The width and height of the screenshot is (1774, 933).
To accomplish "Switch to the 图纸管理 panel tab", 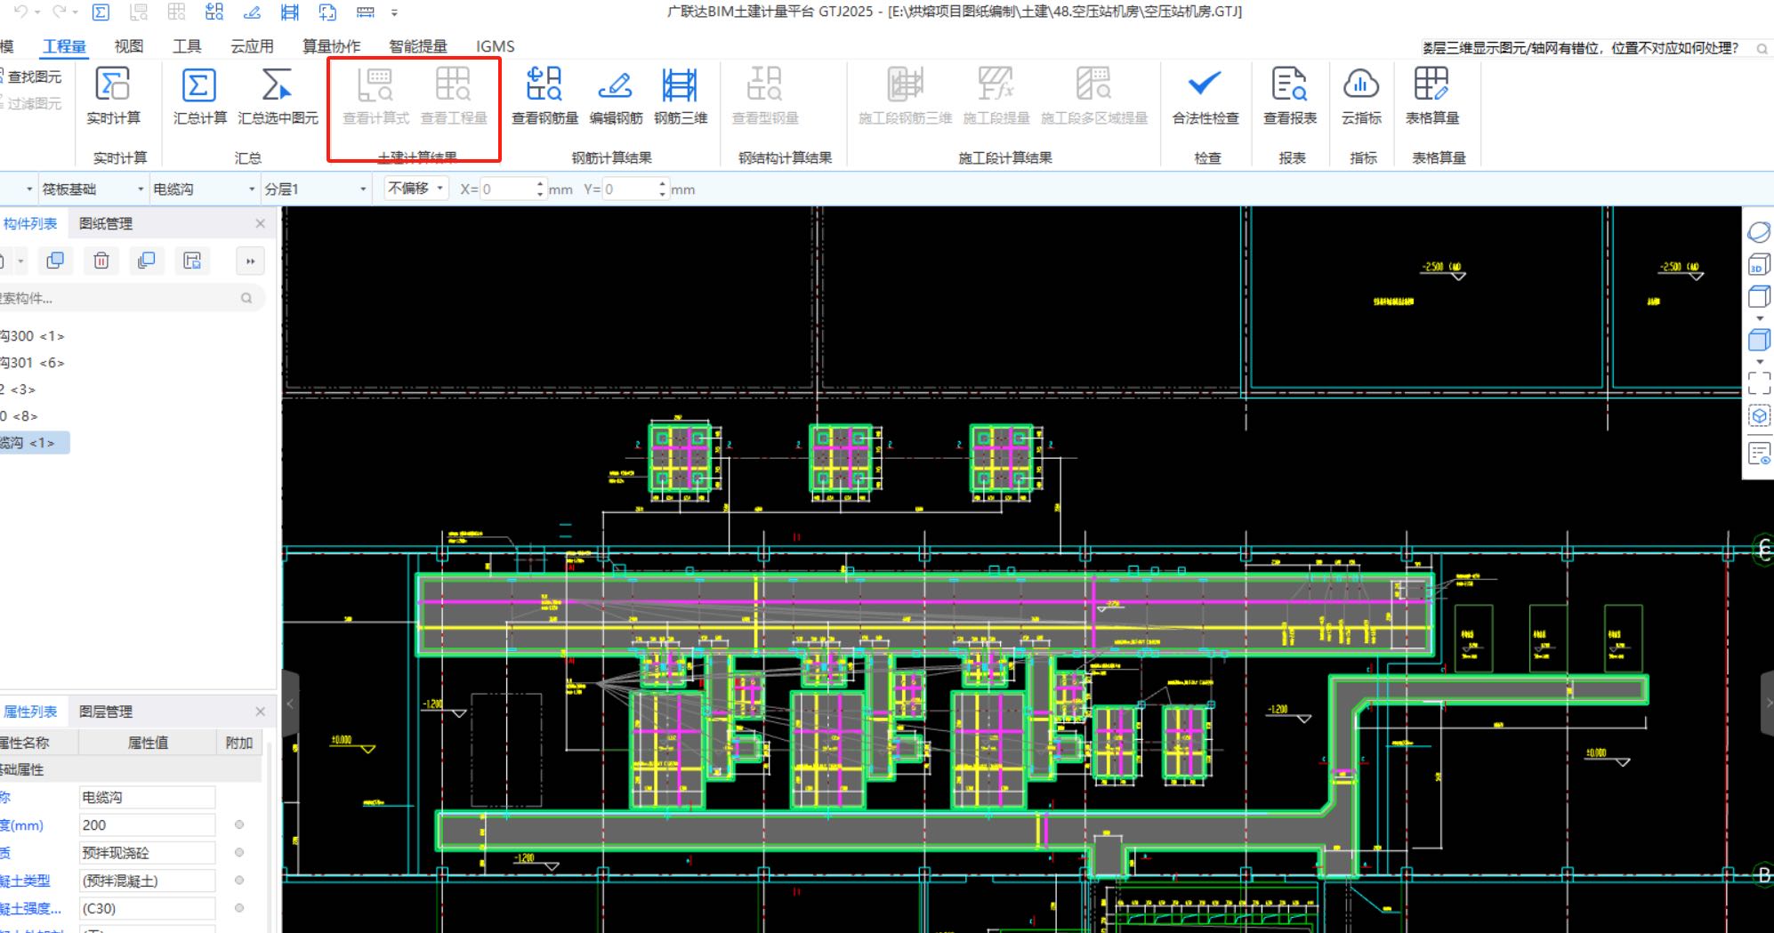I will [x=106, y=224].
